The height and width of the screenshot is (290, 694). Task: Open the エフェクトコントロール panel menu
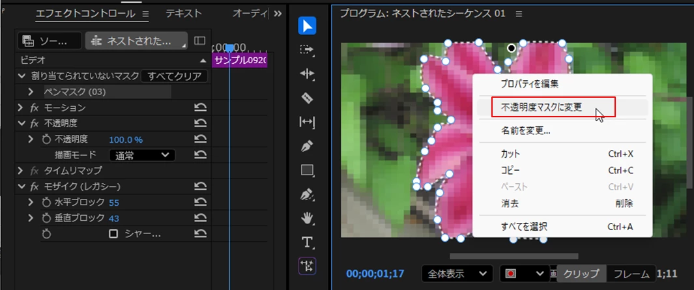click(145, 14)
